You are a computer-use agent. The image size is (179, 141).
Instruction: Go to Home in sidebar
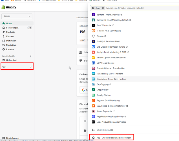coord(17,23)
